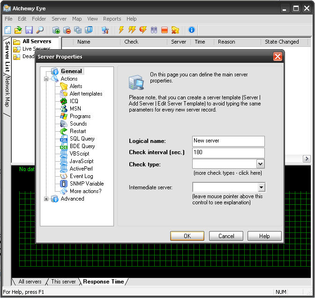The width and height of the screenshot is (315, 298).
Task: Open the Edit menu
Action: click(22, 19)
